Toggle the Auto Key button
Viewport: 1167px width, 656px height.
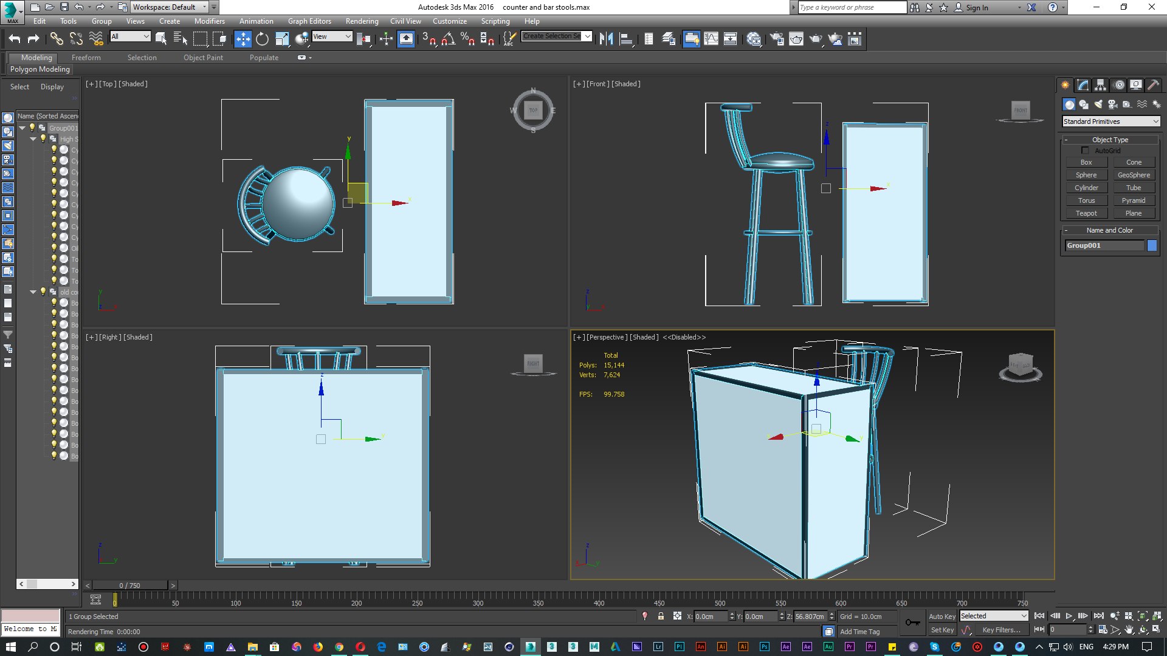tap(942, 616)
